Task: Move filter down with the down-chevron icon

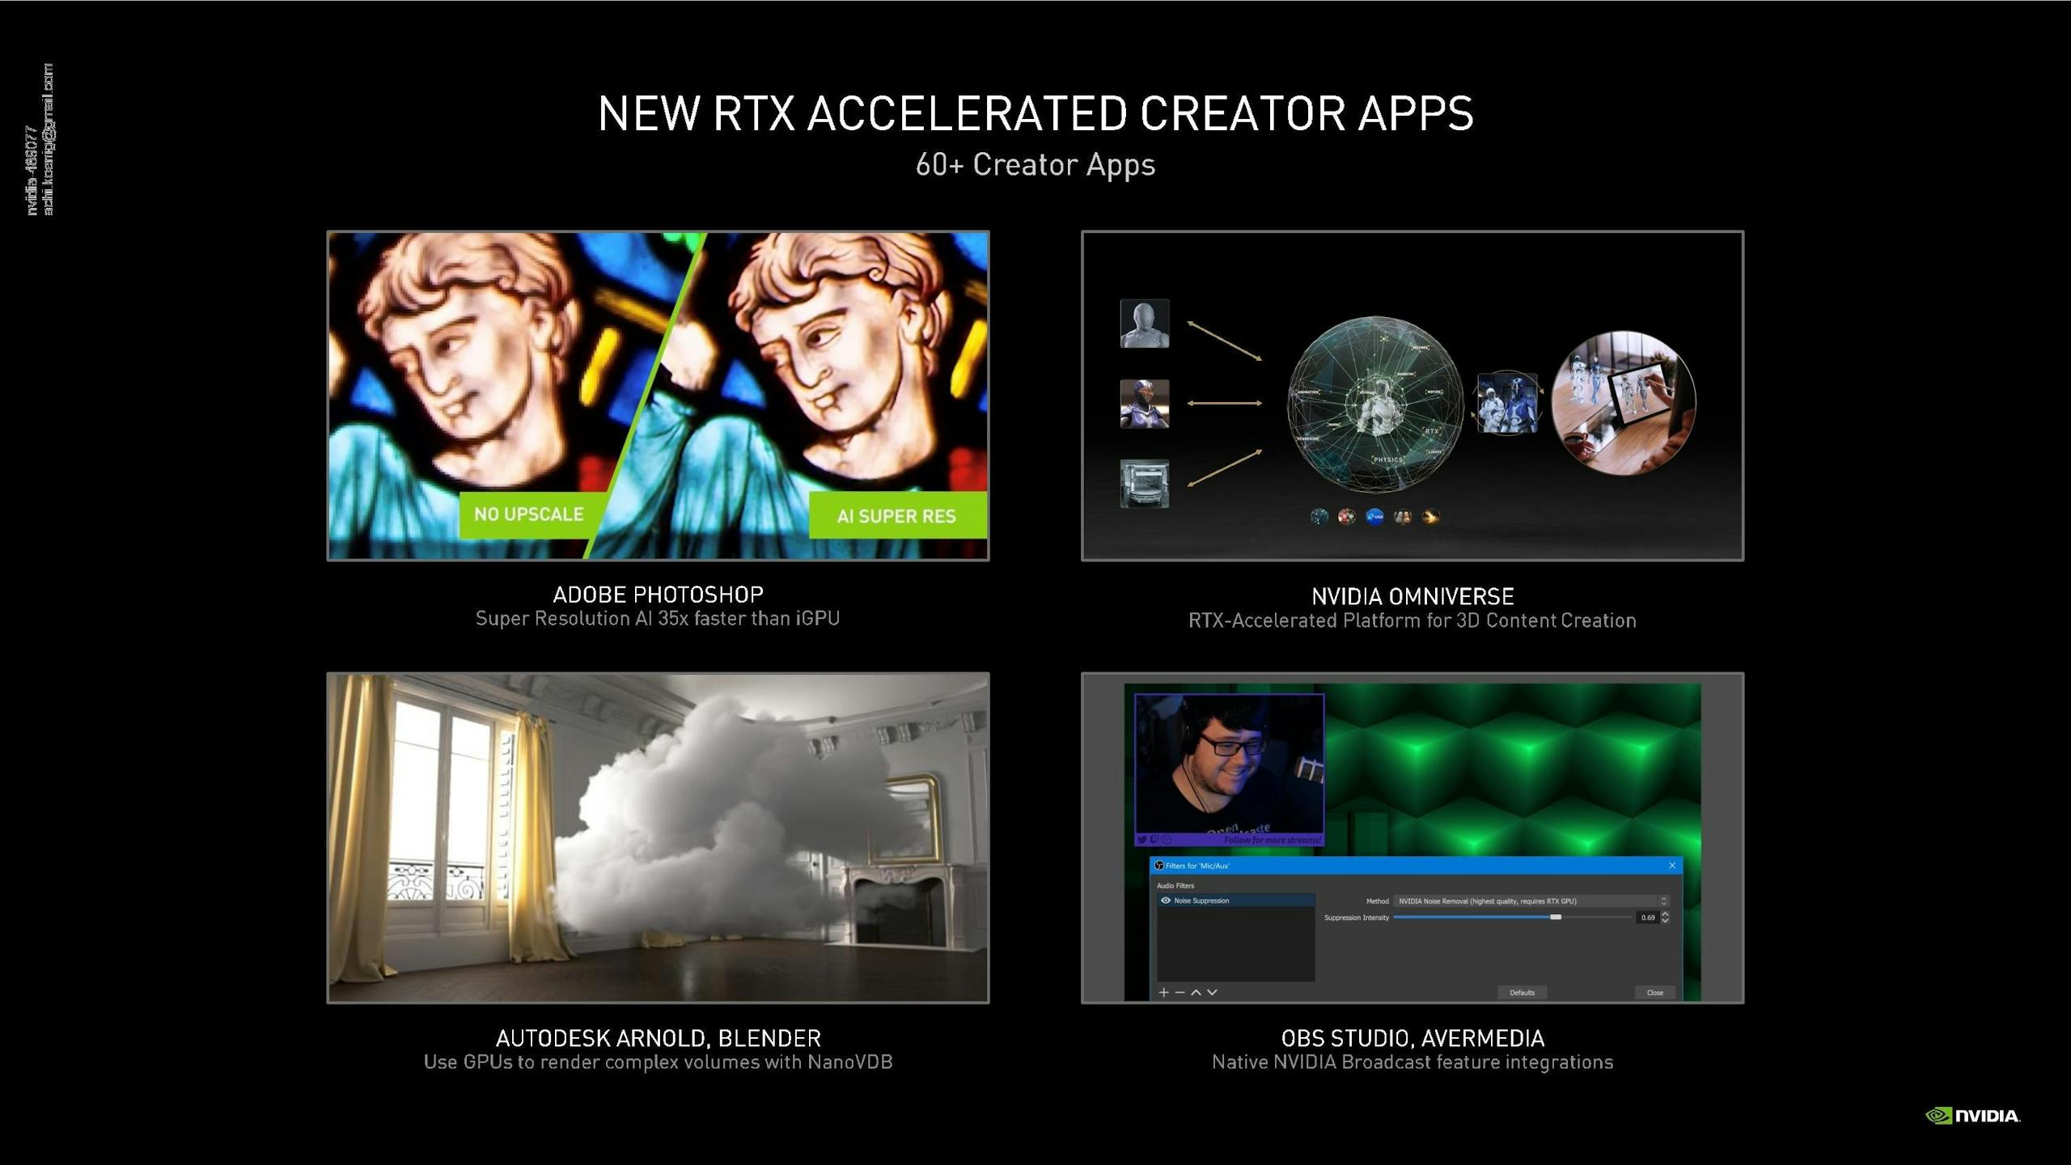Action: [x=1212, y=992]
